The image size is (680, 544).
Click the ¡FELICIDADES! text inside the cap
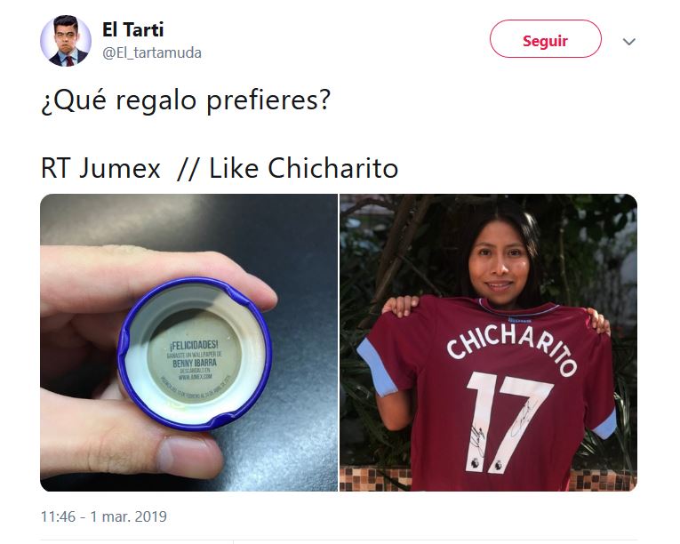click(194, 345)
